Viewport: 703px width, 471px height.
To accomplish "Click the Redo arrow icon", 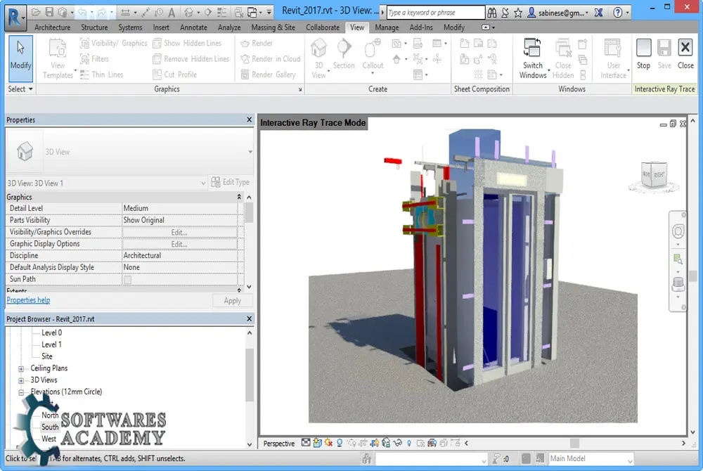I will click(102, 12).
